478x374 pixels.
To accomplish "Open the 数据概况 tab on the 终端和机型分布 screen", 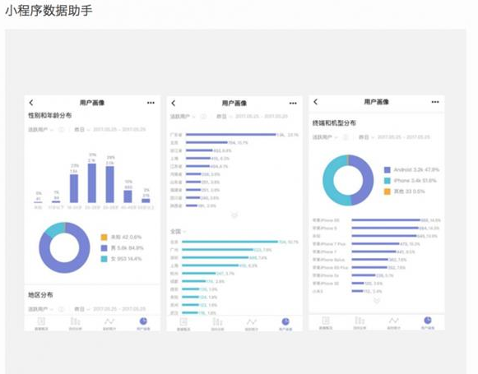I will pos(326,323).
